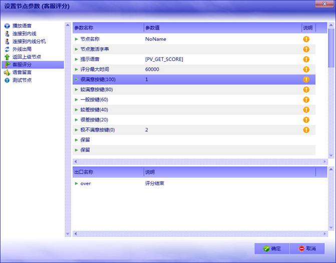Click the 播放语音 icon in sidebar
This screenshot has height=263, width=336.
(x=7, y=26)
